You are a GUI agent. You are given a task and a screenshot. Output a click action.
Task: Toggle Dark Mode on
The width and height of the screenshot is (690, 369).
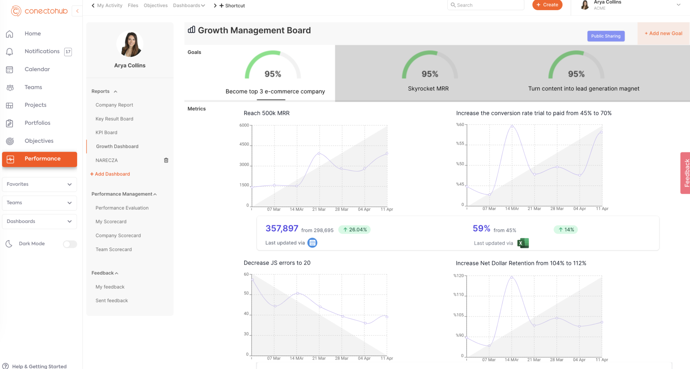pyautogui.click(x=69, y=244)
